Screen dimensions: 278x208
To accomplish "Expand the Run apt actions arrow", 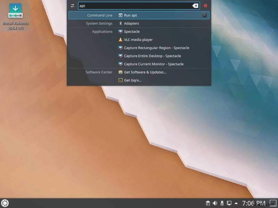I will tap(205, 15).
